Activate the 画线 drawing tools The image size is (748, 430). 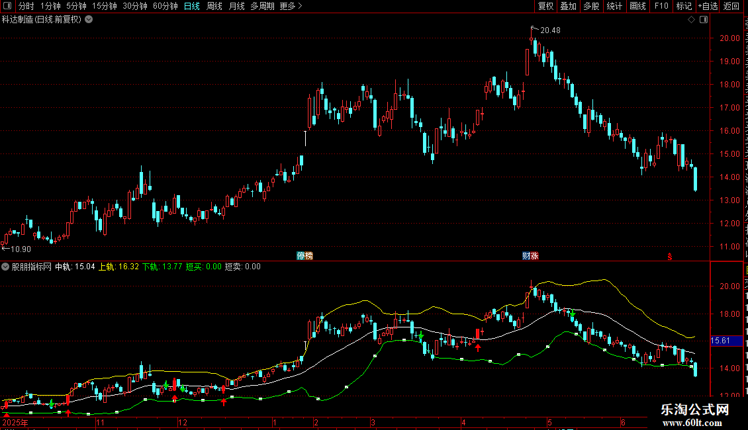[x=637, y=6]
